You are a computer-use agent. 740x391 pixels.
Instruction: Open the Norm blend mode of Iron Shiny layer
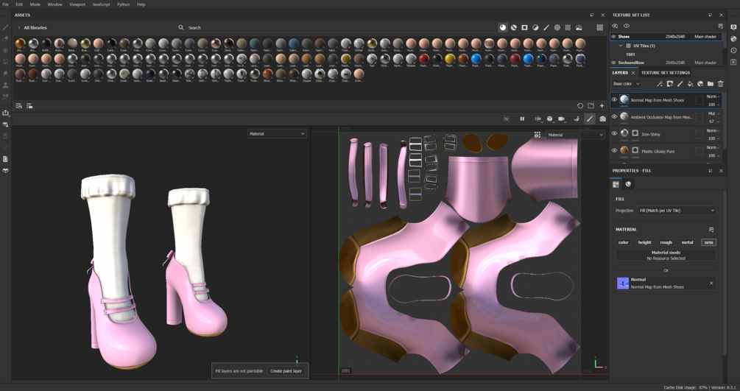tap(713, 130)
